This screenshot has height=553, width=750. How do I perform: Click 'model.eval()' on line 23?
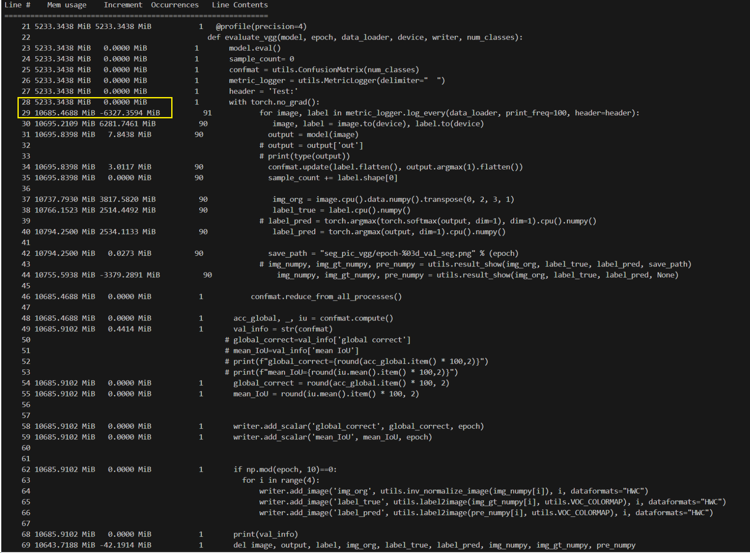[x=255, y=48]
